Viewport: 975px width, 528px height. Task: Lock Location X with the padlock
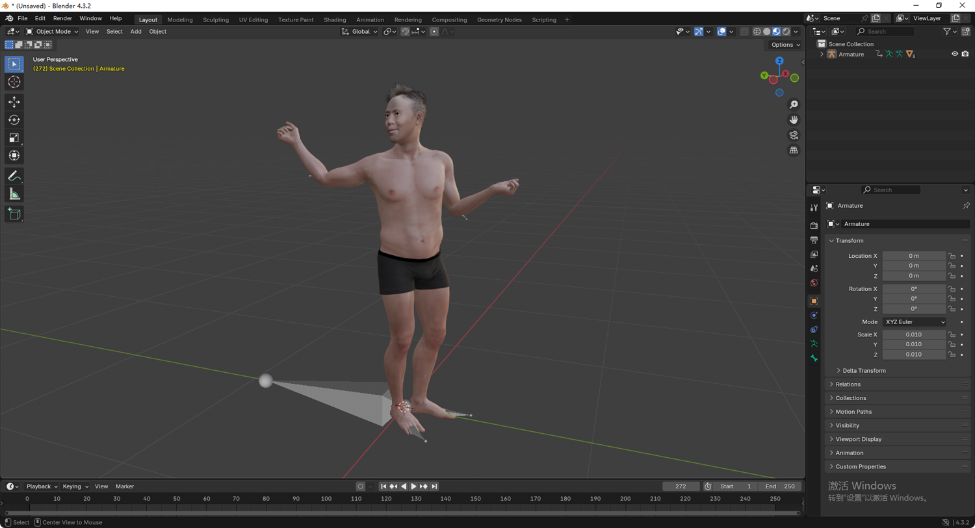pyautogui.click(x=952, y=256)
